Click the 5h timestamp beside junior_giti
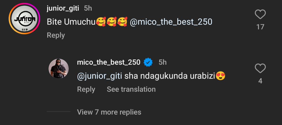 (x=88, y=8)
